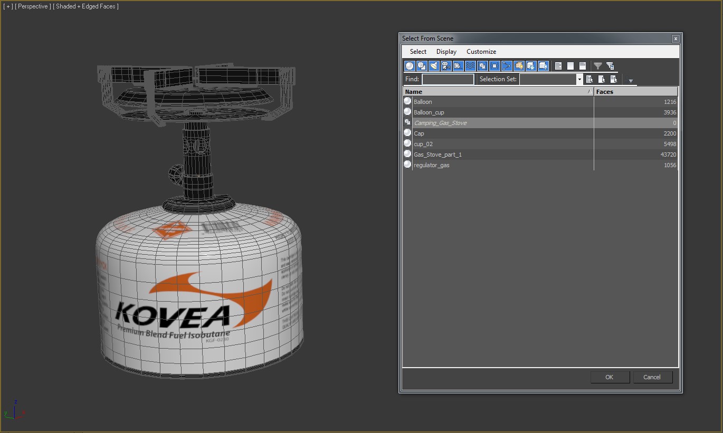Viewport: 723px width, 433px height.
Task: Open advanced filter settings icon
Action: pos(610,66)
